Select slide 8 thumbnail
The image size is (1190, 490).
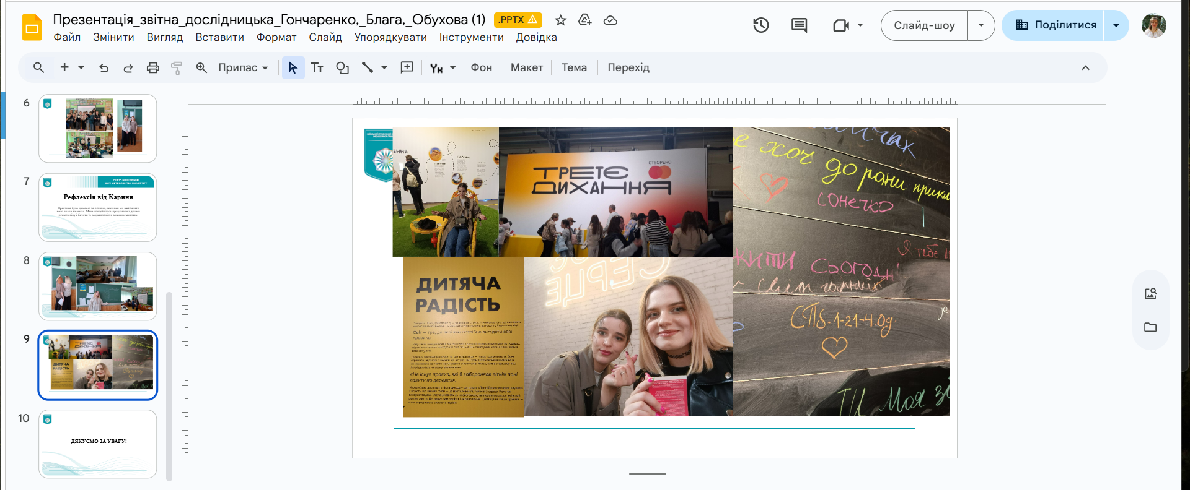(x=98, y=286)
